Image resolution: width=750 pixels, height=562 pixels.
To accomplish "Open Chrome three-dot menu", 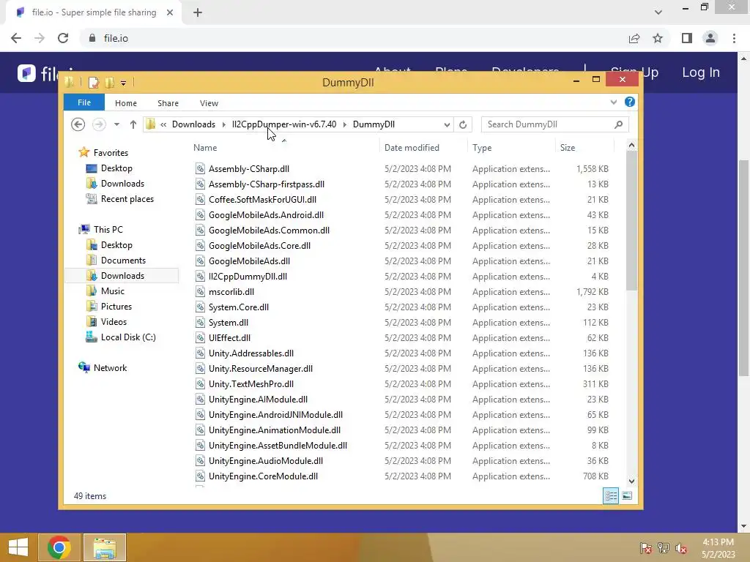I will (734, 38).
